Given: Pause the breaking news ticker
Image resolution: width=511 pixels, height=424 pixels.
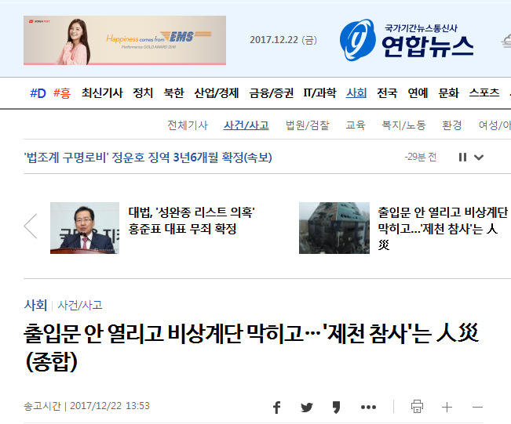Looking at the screenshot, I should (462, 158).
